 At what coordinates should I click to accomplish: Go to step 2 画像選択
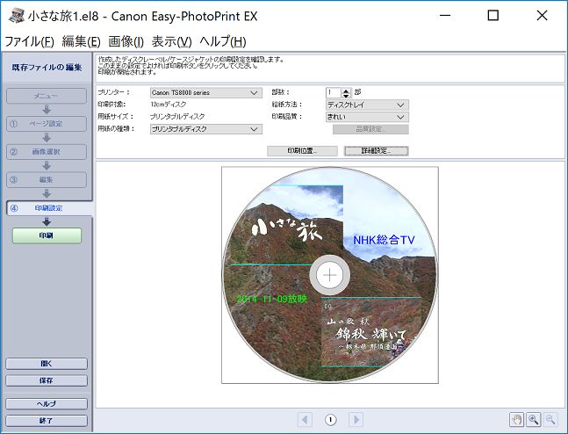coord(47,152)
